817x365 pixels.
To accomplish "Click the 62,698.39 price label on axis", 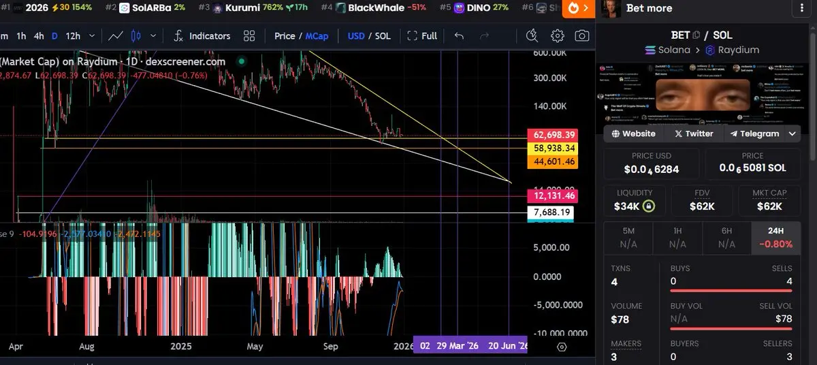I will tap(552, 135).
